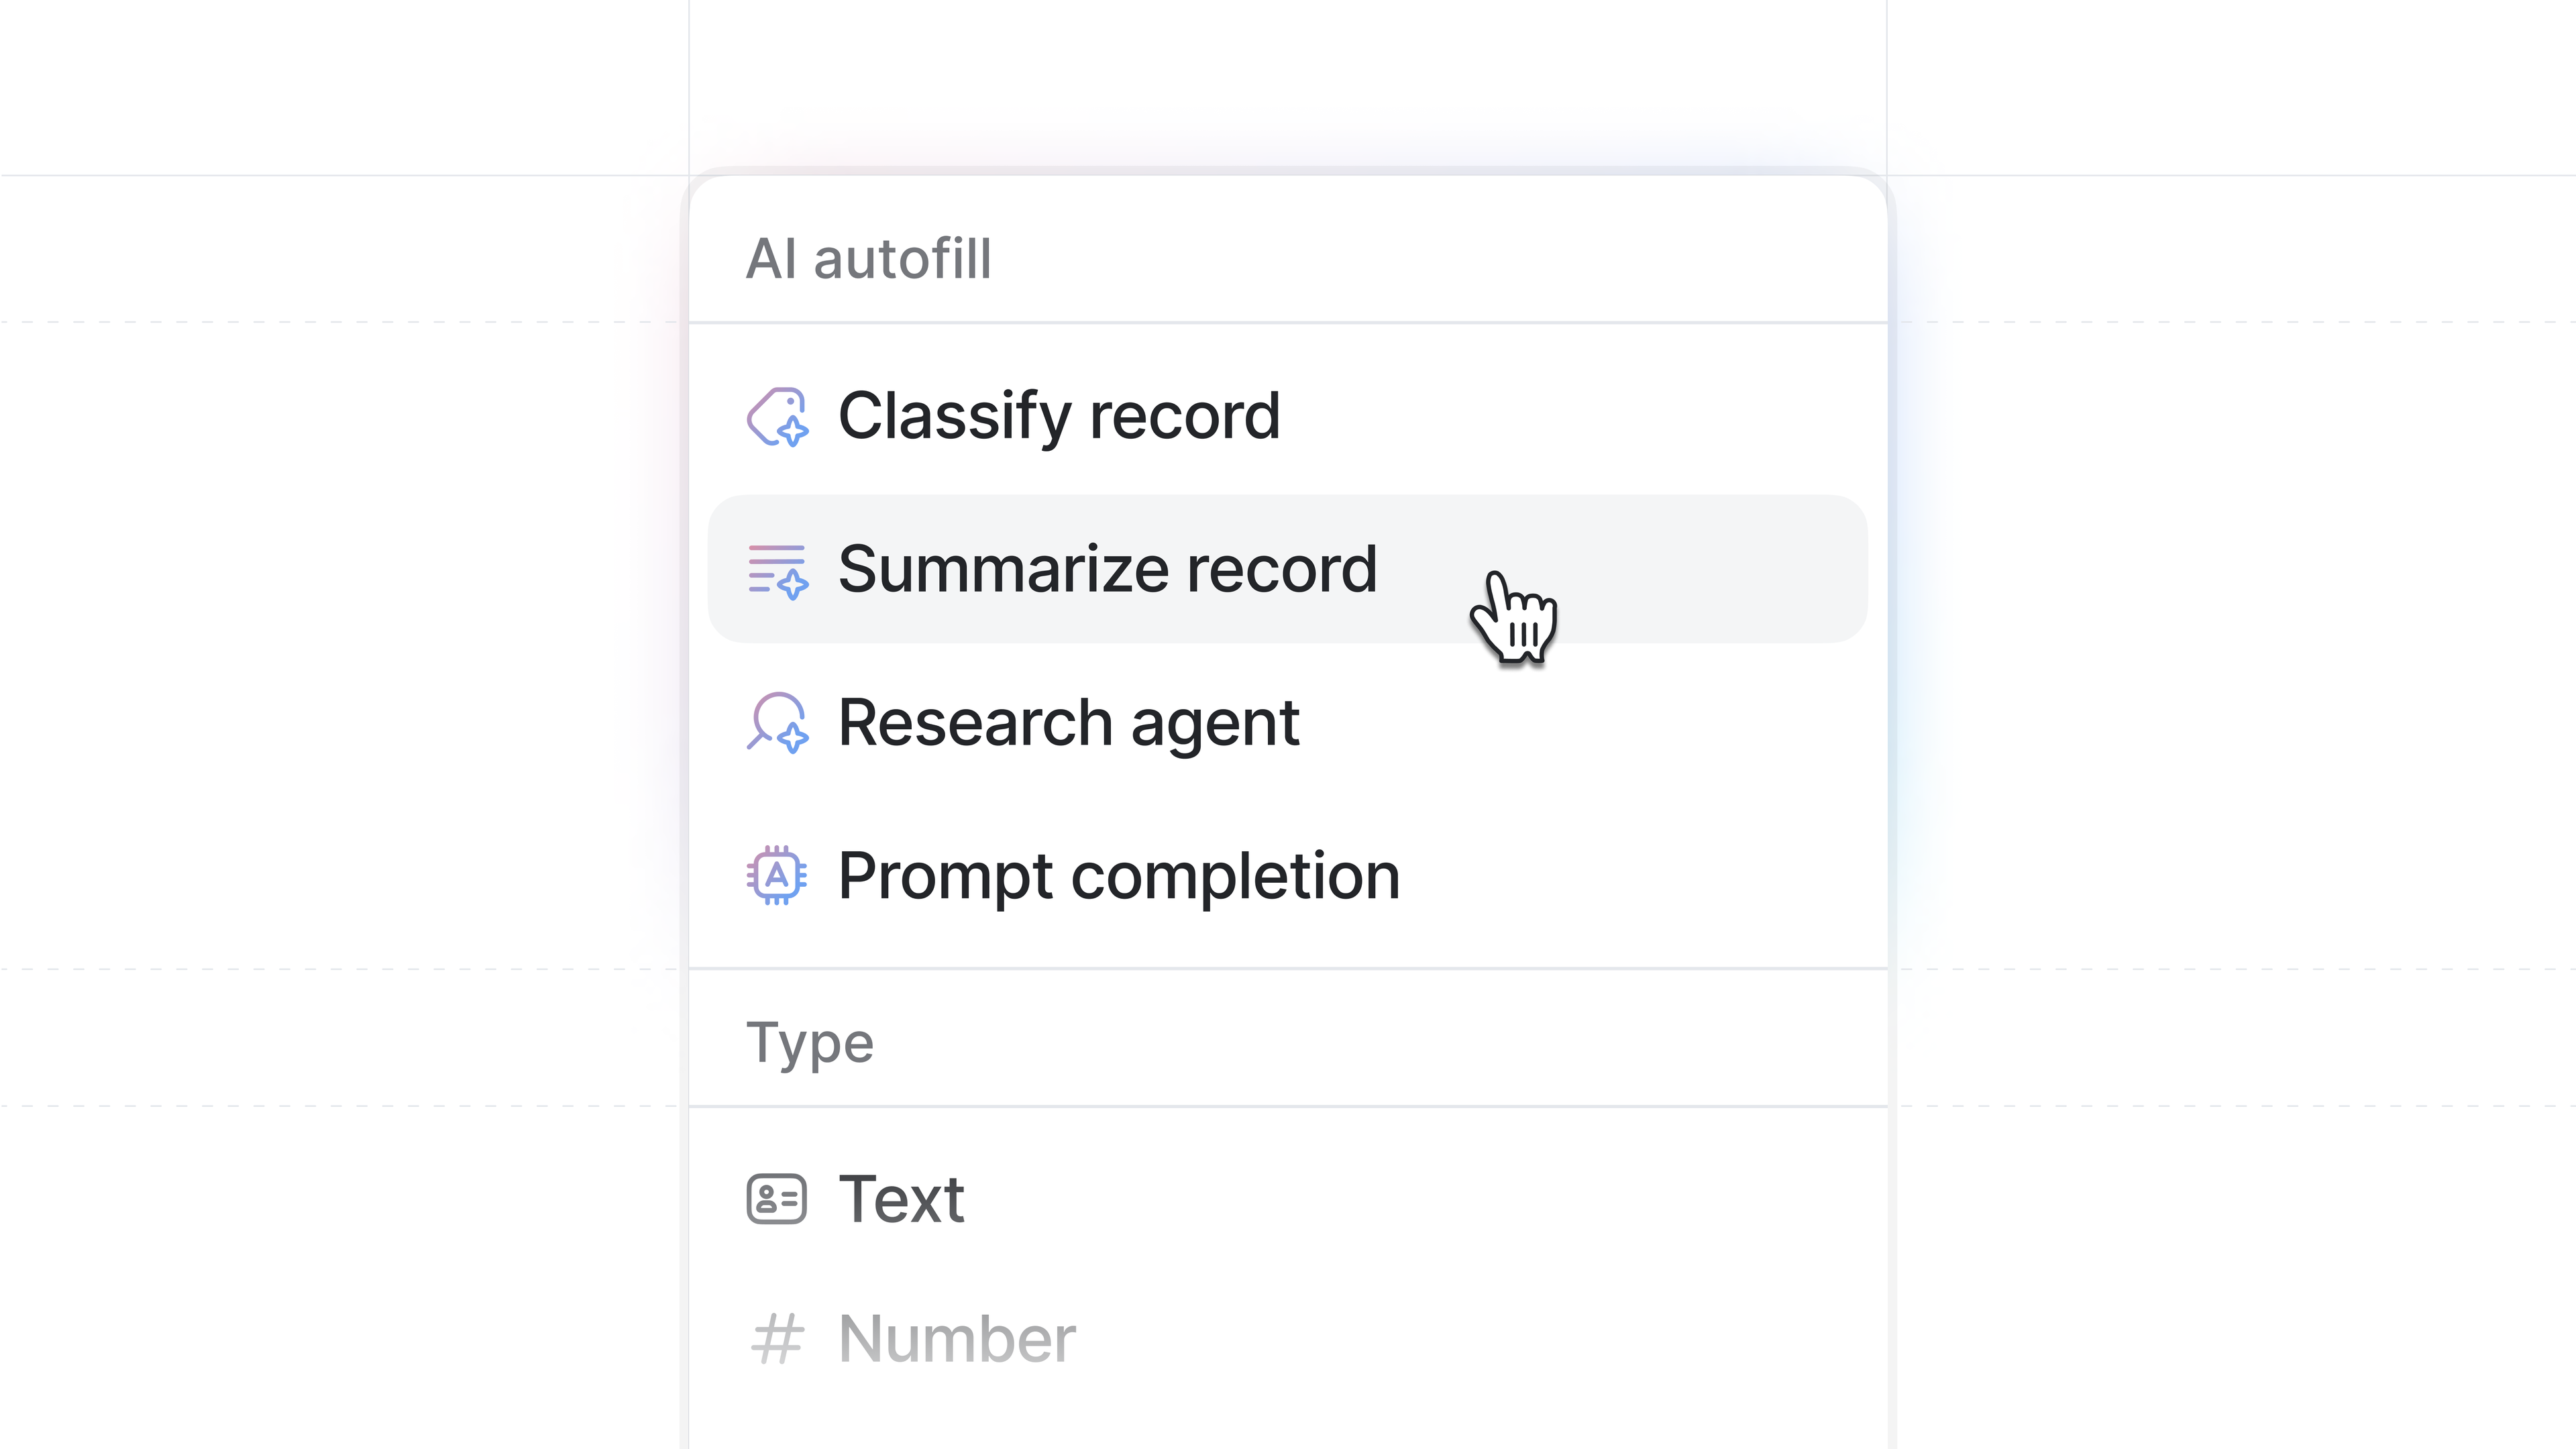The image size is (2576, 1449).
Task: Click the Research agent magnifier icon
Action: pos(777,722)
